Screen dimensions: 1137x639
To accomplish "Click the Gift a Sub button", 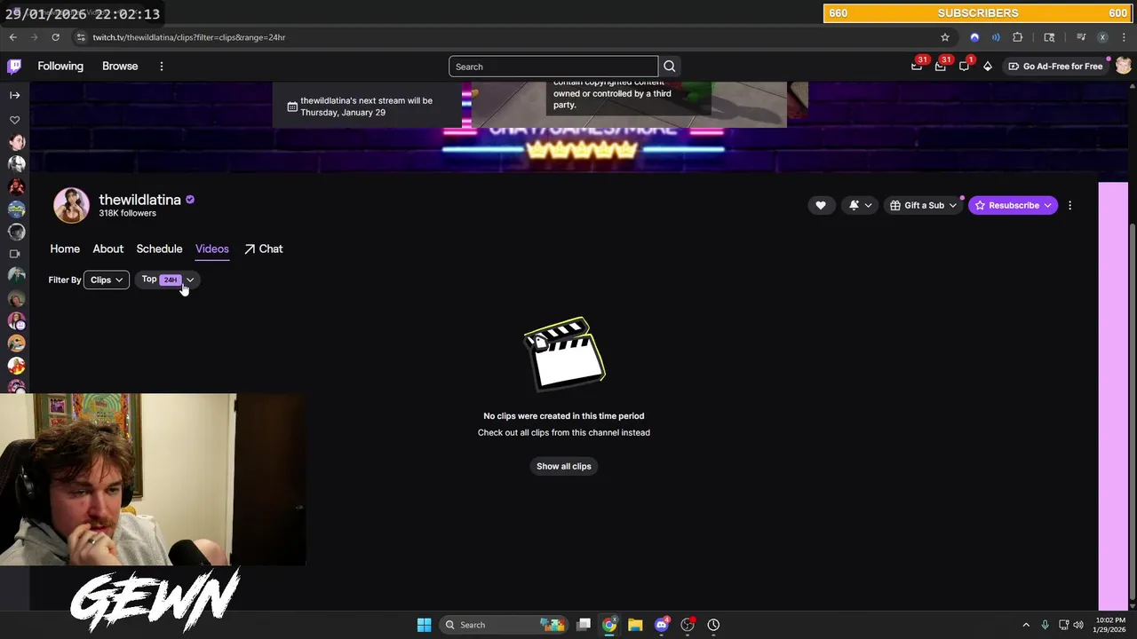I will click(924, 206).
